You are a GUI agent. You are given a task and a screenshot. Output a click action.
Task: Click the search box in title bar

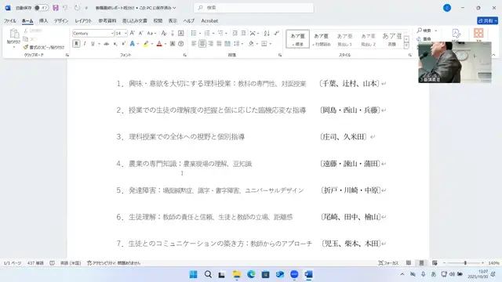pos(253,8)
